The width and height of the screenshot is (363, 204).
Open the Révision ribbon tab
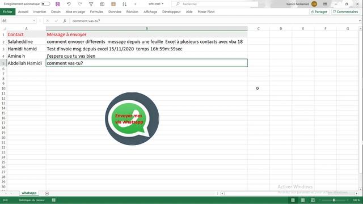click(x=132, y=11)
